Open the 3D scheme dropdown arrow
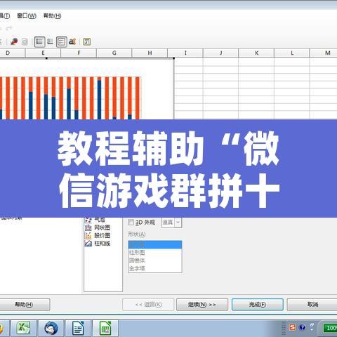337x337 pixels. click(178, 223)
